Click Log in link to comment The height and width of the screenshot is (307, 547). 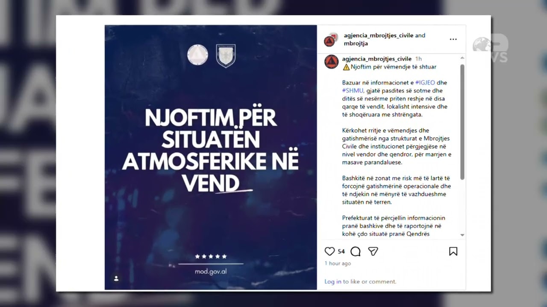(333, 281)
